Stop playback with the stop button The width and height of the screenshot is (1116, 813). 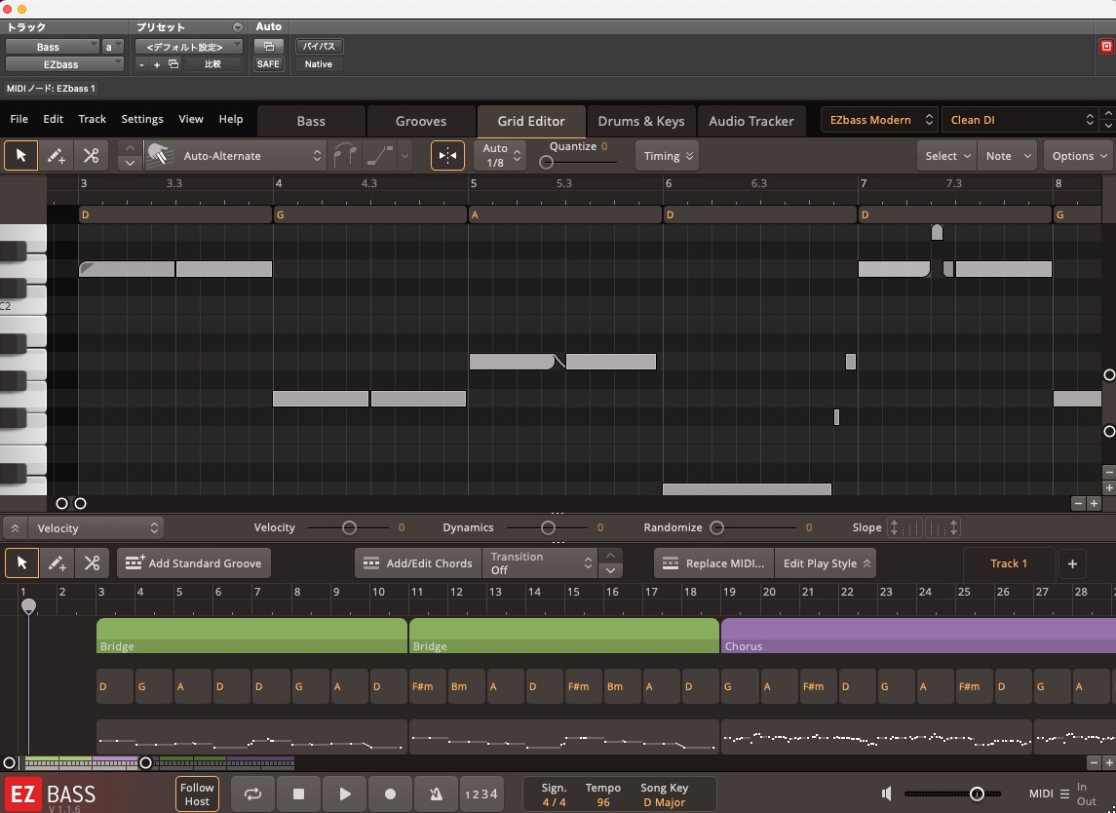[299, 794]
